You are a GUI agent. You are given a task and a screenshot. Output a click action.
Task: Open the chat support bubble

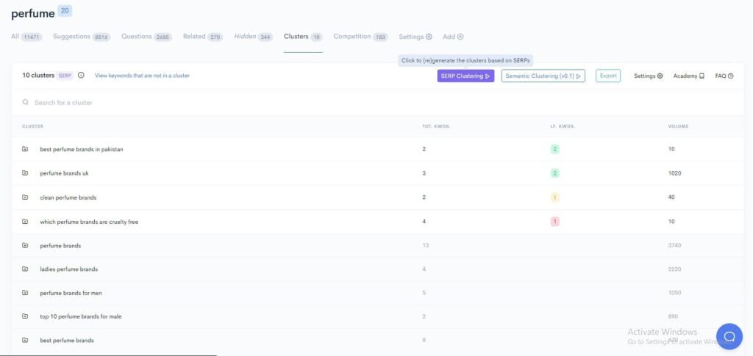click(x=729, y=336)
